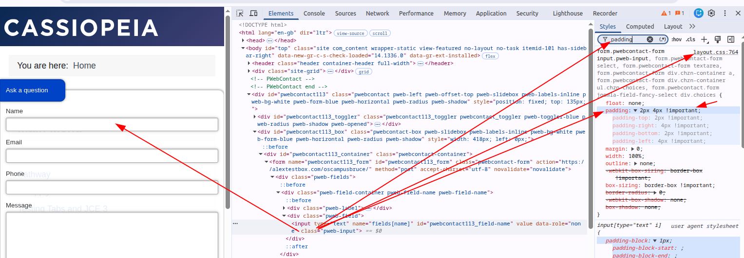Select the Styles tab
The height and width of the screenshot is (258, 744).
tap(608, 26)
